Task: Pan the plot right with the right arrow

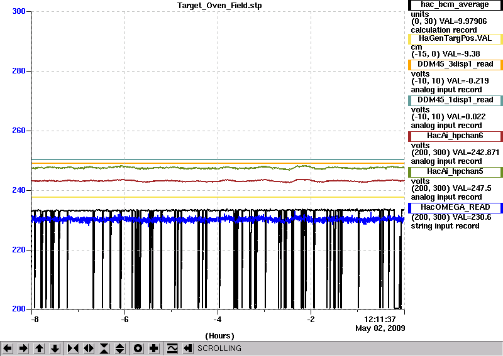Action: (23, 348)
